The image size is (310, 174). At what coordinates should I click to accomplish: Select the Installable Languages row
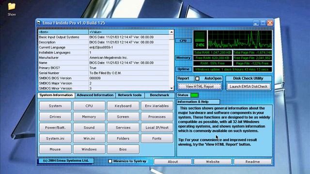(x=104, y=53)
